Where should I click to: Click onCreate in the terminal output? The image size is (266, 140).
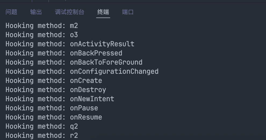(86, 80)
